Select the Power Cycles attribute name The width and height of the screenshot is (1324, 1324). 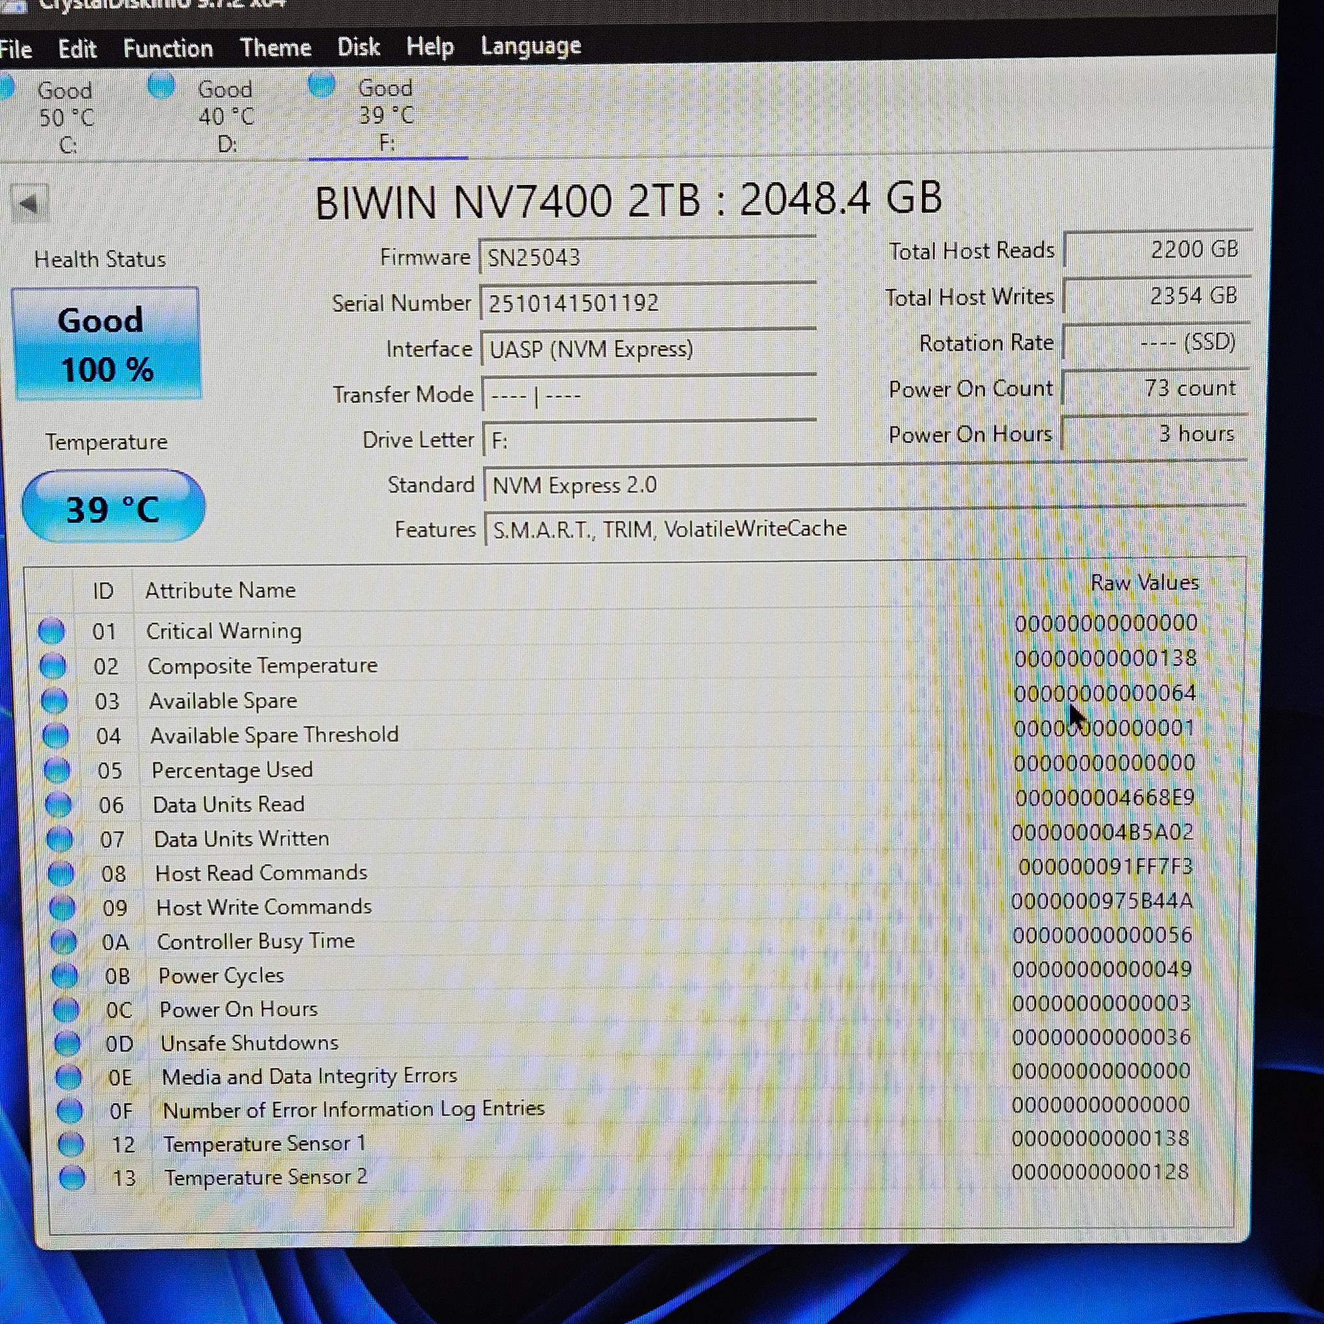220,976
